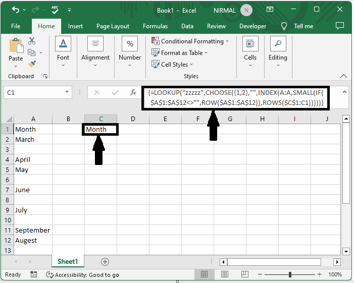The image size is (354, 283).
Task: Click vertical scrollbar up arrow
Action: click(x=346, y=119)
